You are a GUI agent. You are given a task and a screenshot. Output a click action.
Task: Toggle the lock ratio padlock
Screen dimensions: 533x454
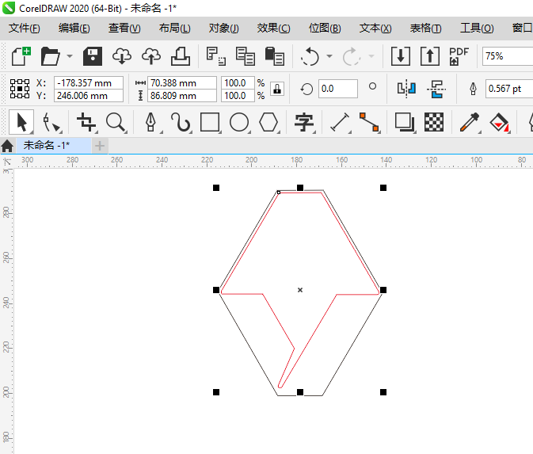(276, 89)
